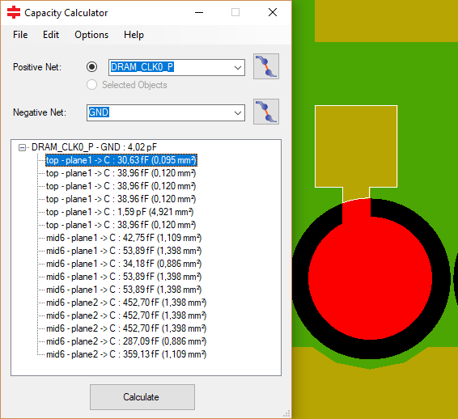Click the Capacity Calculator app icon in title bar
This screenshot has height=419, width=458.
(14, 13)
